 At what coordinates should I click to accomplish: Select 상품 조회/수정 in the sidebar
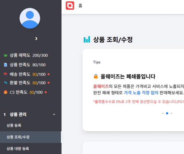coord(31,137)
